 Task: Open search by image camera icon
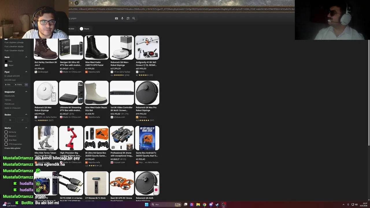pos(128,18)
